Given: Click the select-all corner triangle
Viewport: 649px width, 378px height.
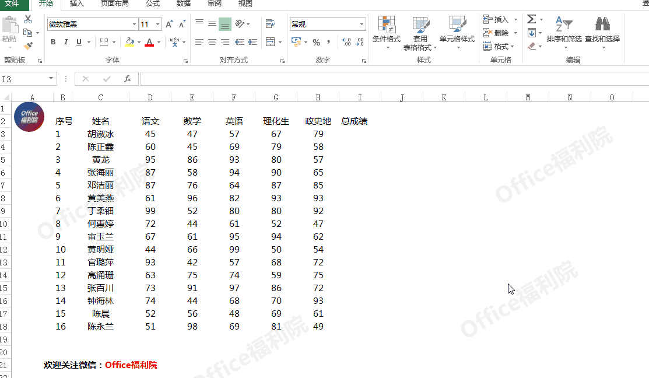Looking at the screenshot, I should point(6,97).
